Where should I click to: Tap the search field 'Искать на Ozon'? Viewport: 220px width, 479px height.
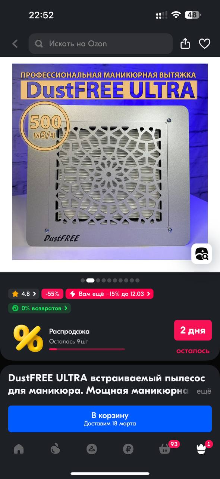pyautogui.click(x=101, y=44)
